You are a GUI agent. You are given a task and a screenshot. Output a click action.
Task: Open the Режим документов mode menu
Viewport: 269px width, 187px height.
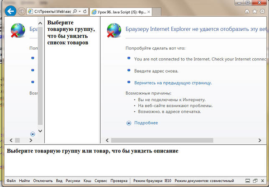pyautogui.click(x=204, y=181)
